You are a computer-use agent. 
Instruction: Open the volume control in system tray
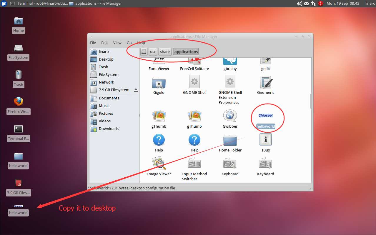pos(299,4)
